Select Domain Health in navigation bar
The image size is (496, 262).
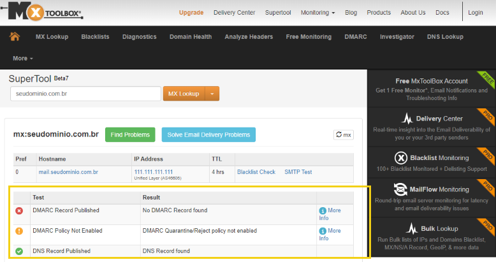pos(191,37)
